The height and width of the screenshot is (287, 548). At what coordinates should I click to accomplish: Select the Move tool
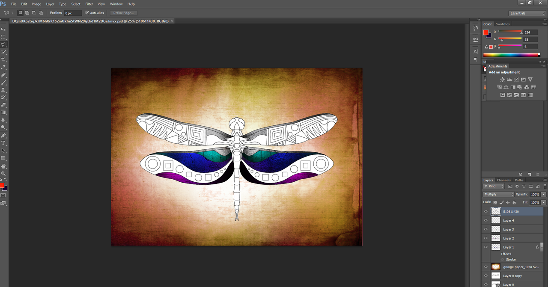coord(3,29)
